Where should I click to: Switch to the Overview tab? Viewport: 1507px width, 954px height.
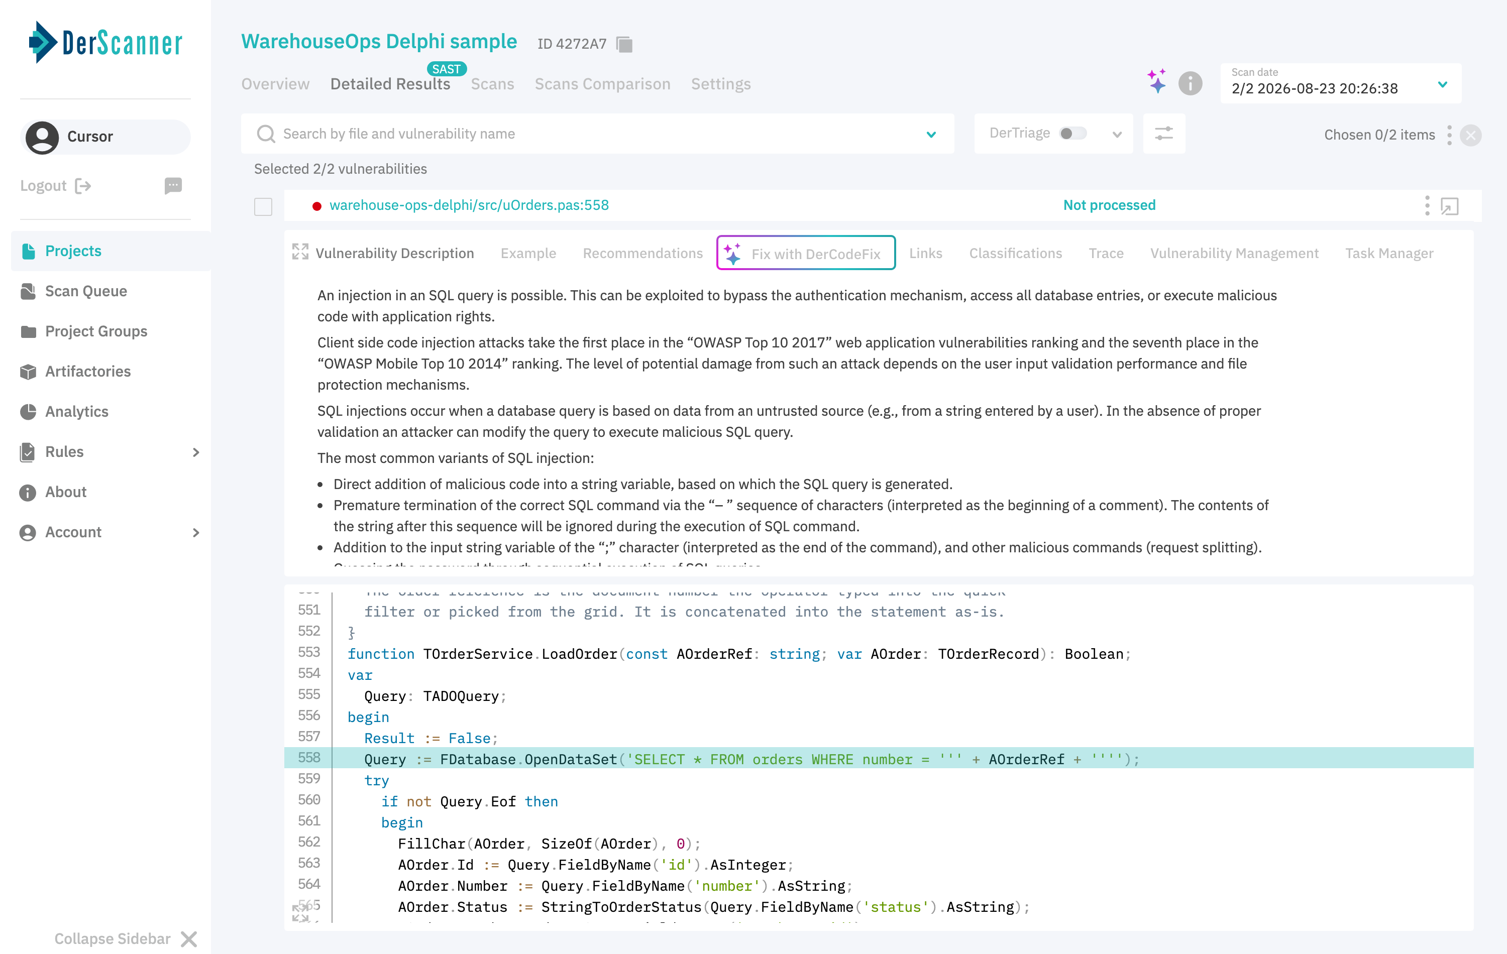pyautogui.click(x=275, y=84)
